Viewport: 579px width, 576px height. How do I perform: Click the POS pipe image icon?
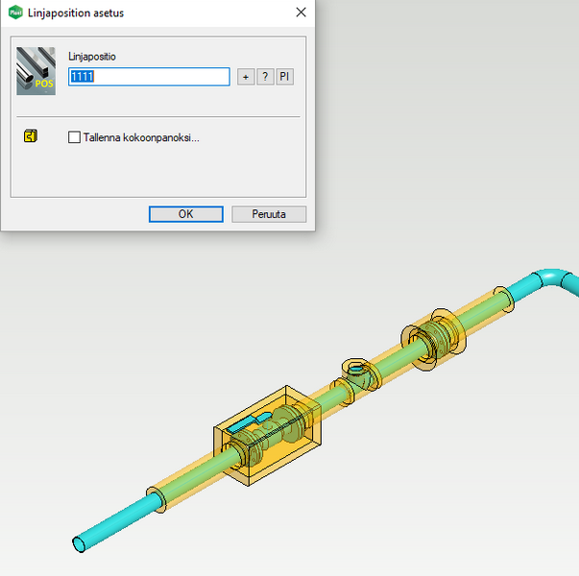[36, 70]
